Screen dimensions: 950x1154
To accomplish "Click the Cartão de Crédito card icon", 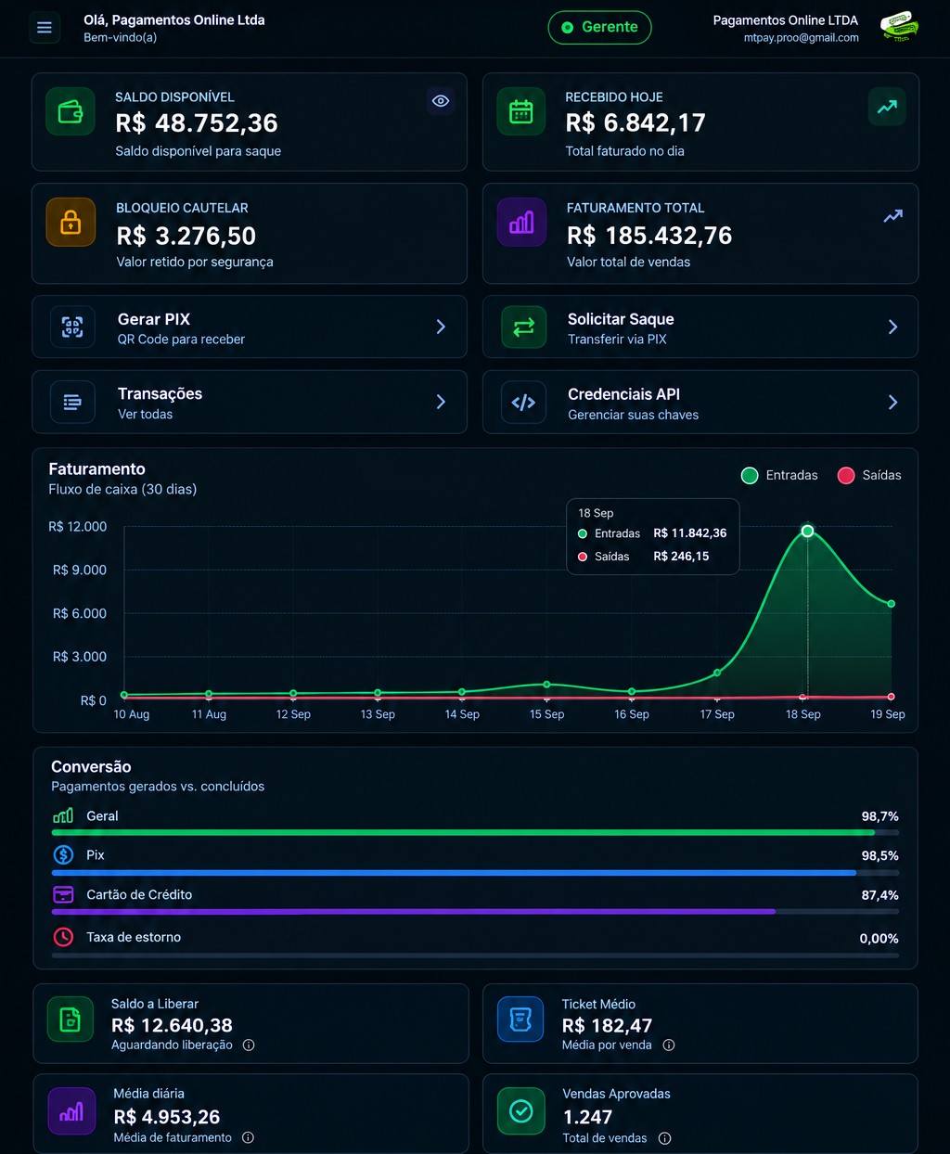I will tap(63, 894).
